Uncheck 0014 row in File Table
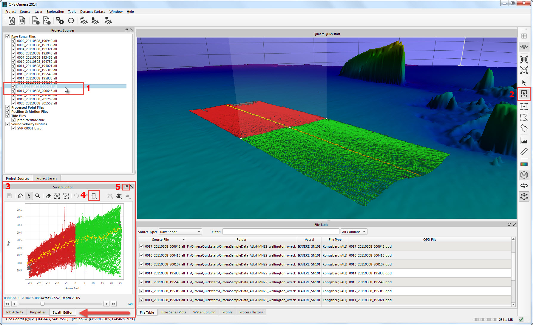The width and height of the screenshot is (533, 325). [x=141, y=273]
